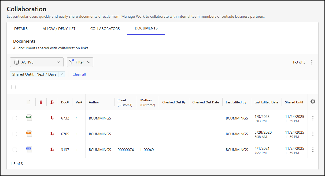The image size is (325, 176).
Task: Toggle the select-all checkbox above the table
Action: (13, 87)
